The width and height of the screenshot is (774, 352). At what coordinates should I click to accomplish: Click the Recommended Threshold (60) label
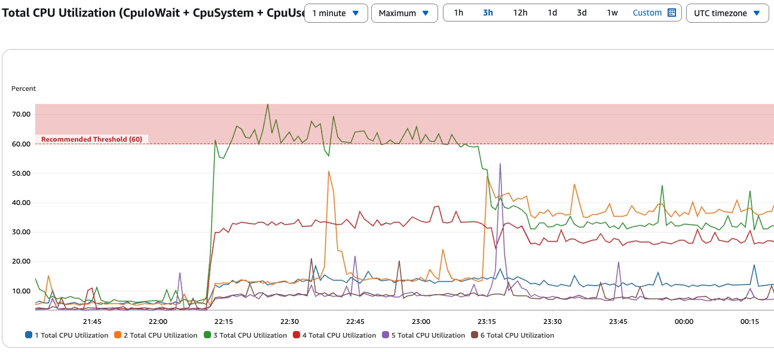(x=91, y=139)
